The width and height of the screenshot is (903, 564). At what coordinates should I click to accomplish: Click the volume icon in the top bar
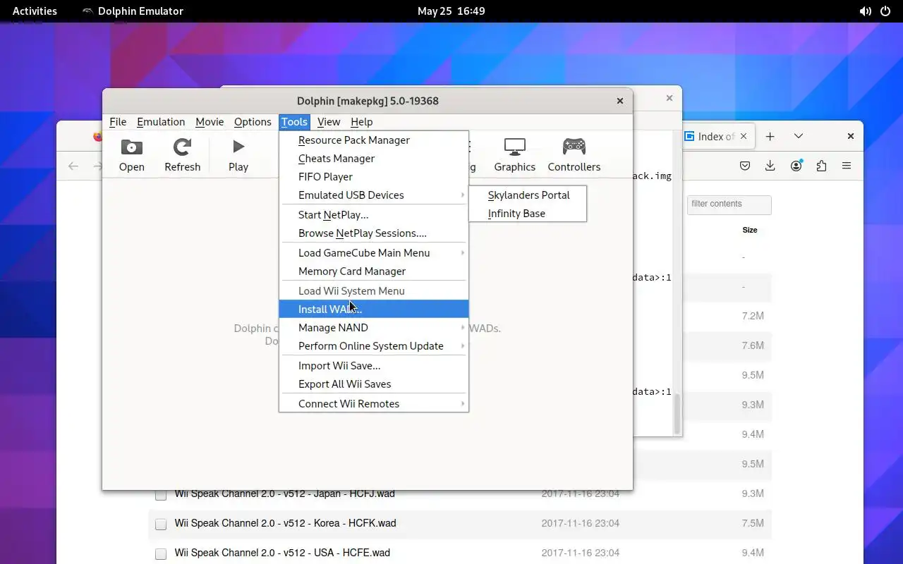click(x=865, y=11)
